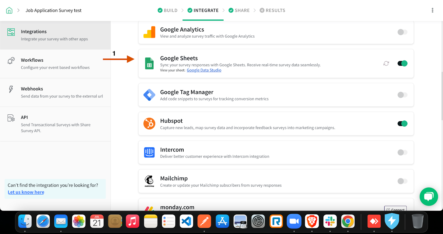Open Slack from the dock

coord(330,221)
